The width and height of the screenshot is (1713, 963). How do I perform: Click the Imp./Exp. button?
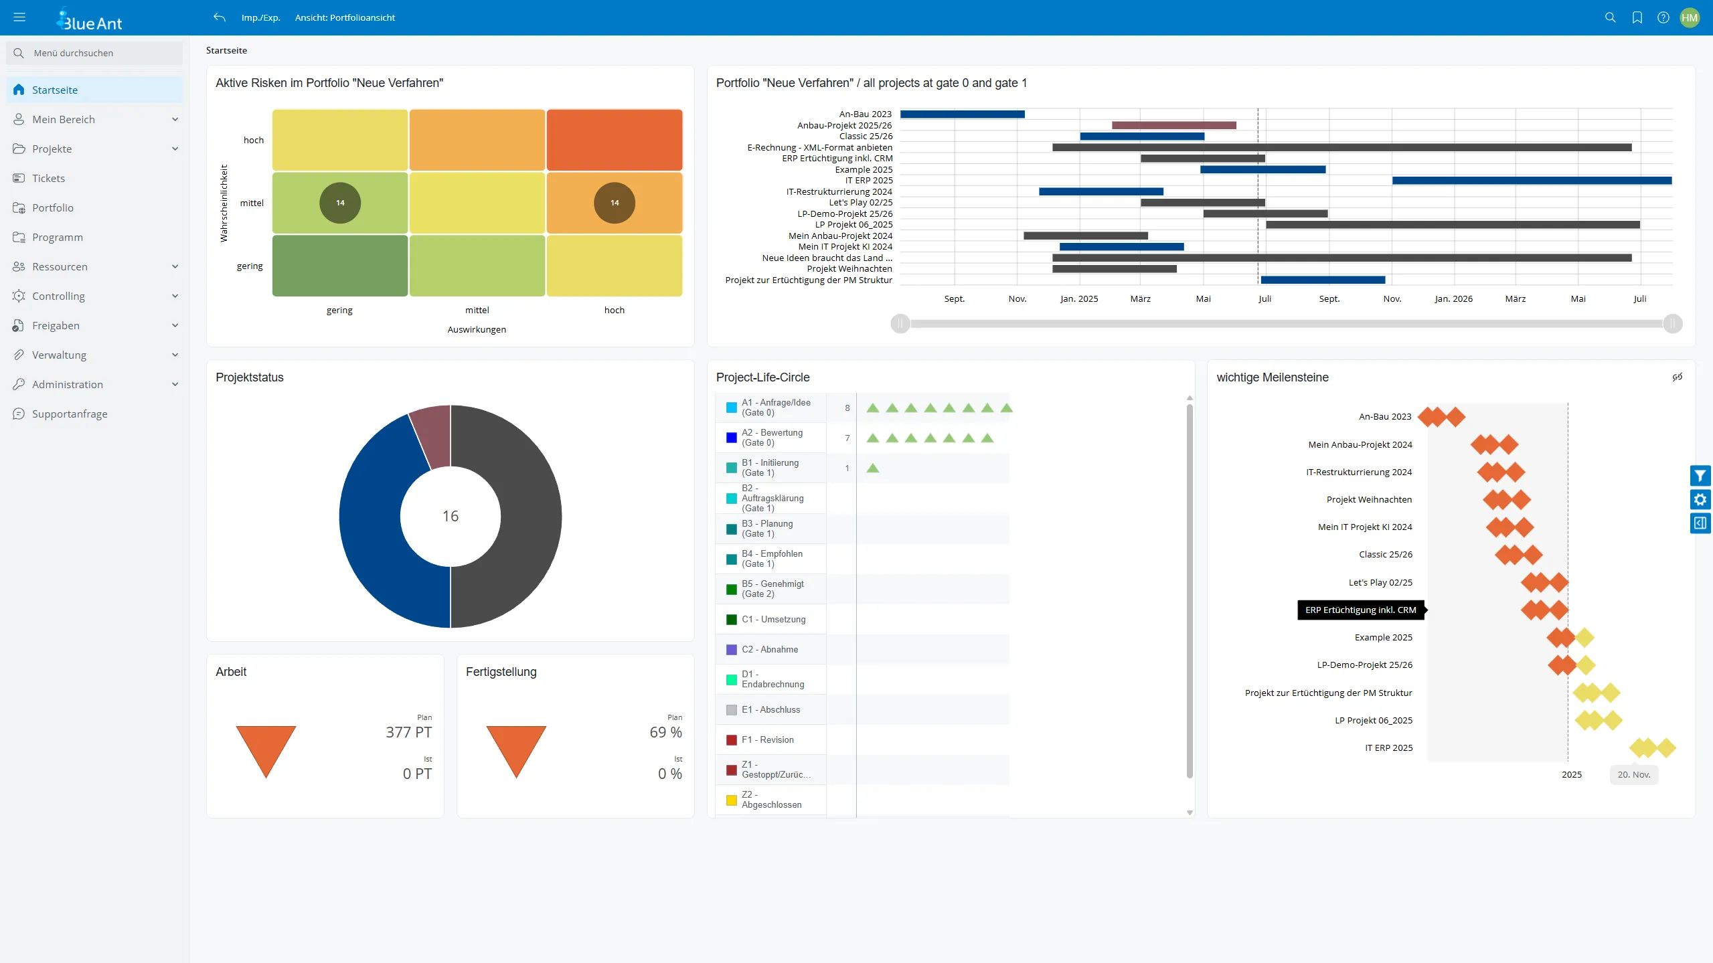pos(260,17)
